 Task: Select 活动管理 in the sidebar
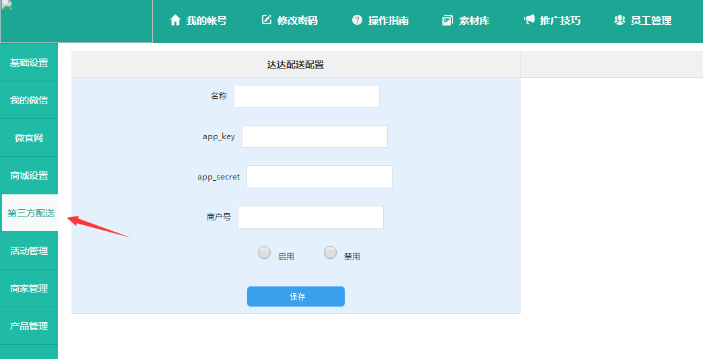click(29, 251)
